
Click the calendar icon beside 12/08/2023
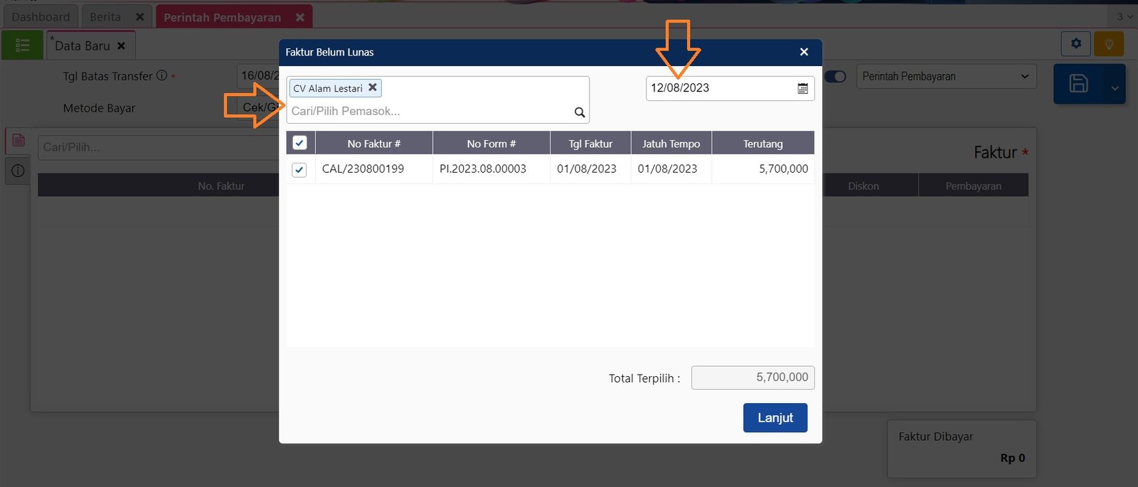(x=802, y=89)
